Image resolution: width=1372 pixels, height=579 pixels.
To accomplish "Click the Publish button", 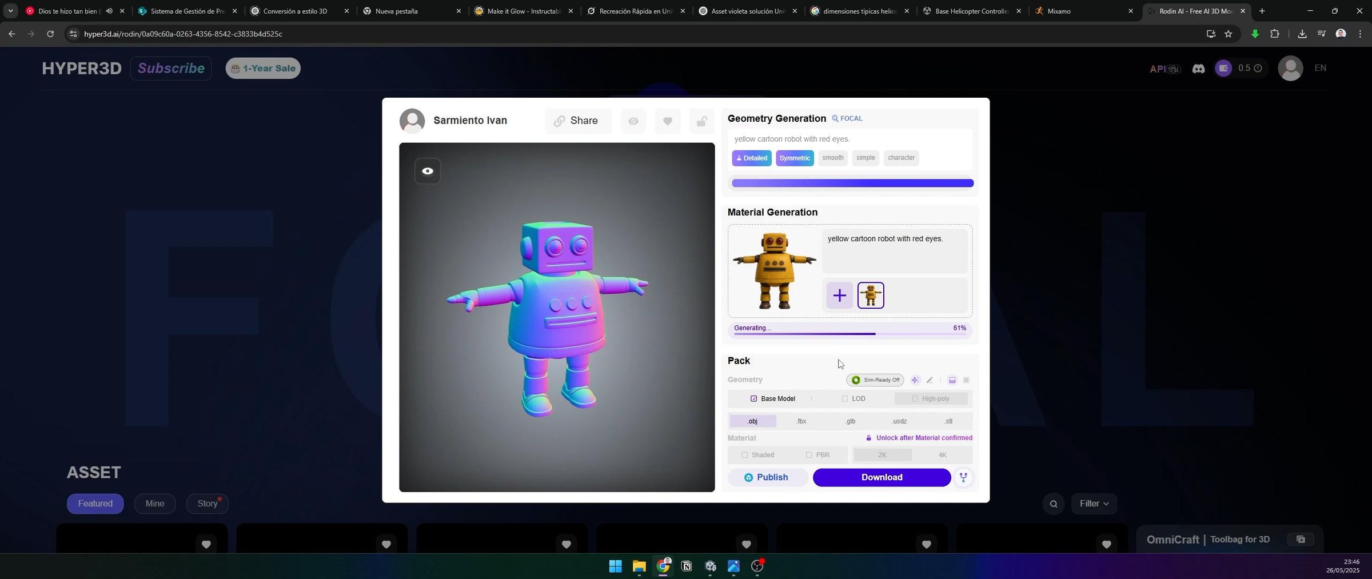I will click(767, 477).
